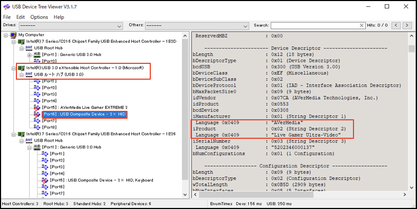The image size is (417, 209).
Task: Click USB icon of Port2 in 1E26 generic hub
Action: [45, 160]
